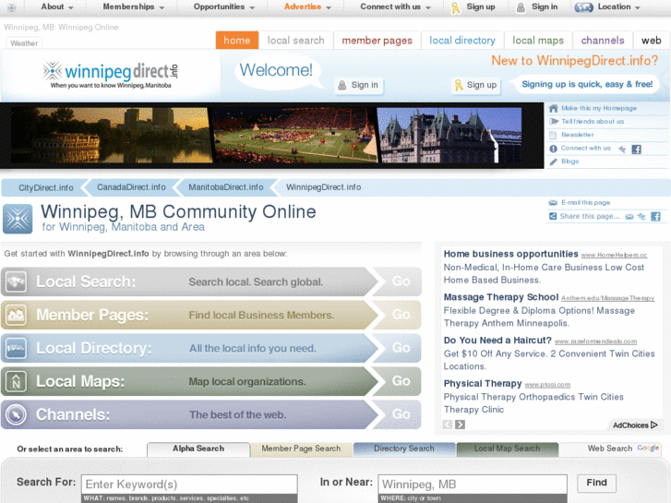
Task: Open the Weather tab
Action: [24, 43]
